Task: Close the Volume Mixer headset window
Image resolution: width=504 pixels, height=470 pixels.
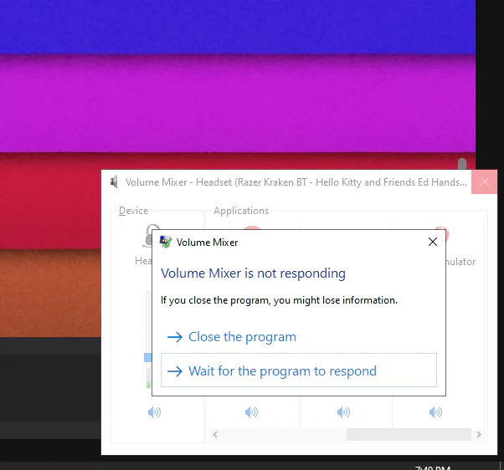Action: [484, 182]
